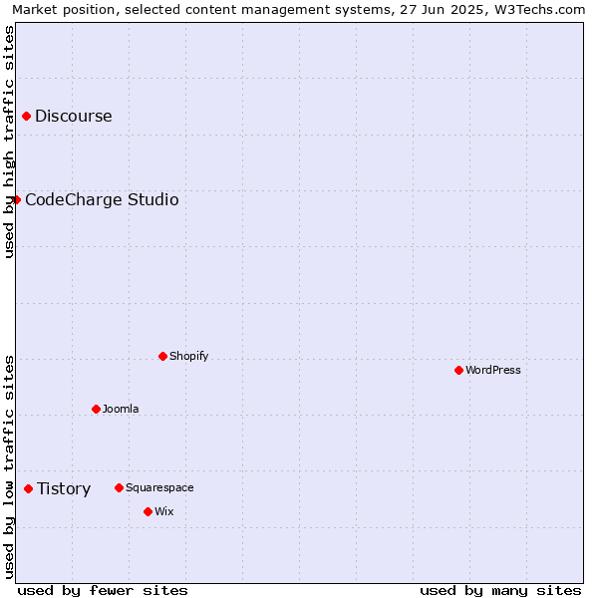Click the 'used by many sites' axis label
598x598 pixels.
(500, 591)
